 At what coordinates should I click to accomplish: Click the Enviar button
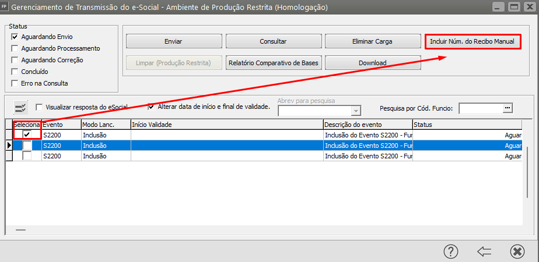(174, 41)
